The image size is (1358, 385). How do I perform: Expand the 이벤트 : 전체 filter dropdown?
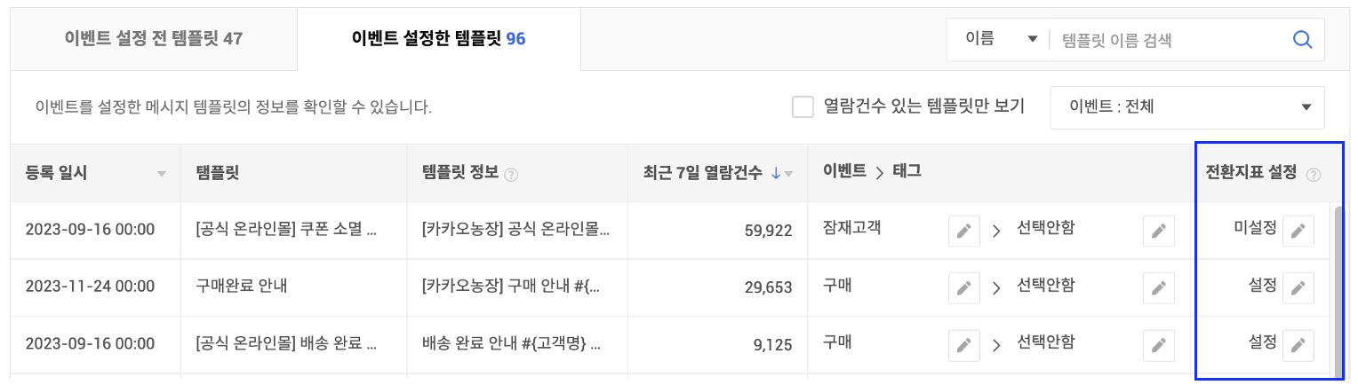[x=1186, y=107]
